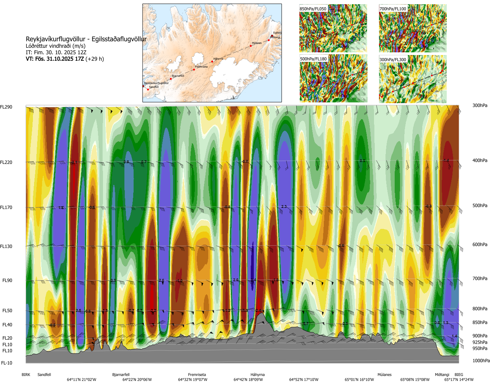Click the coordinate 64°22'N 20°06'W
490x384 pixels.
[x=137, y=380]
